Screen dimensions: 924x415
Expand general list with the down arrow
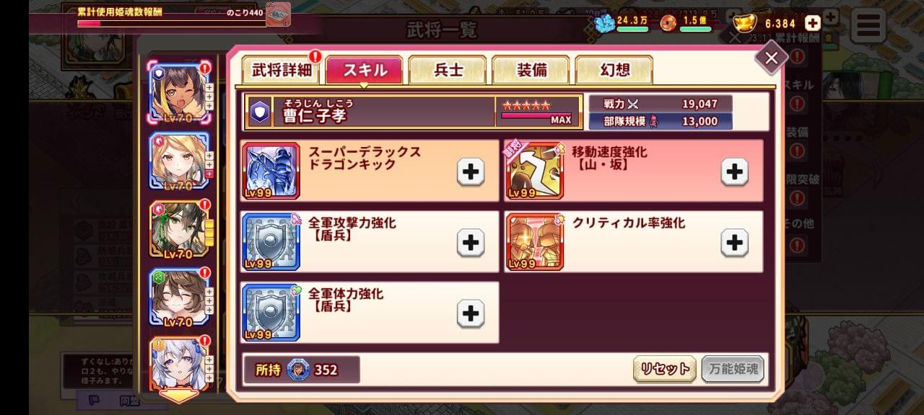[x=179, y=395]
